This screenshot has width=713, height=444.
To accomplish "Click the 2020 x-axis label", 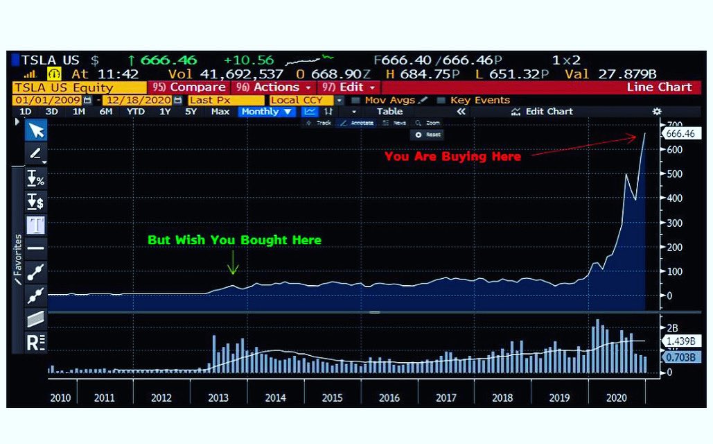I will pos(616,398).
